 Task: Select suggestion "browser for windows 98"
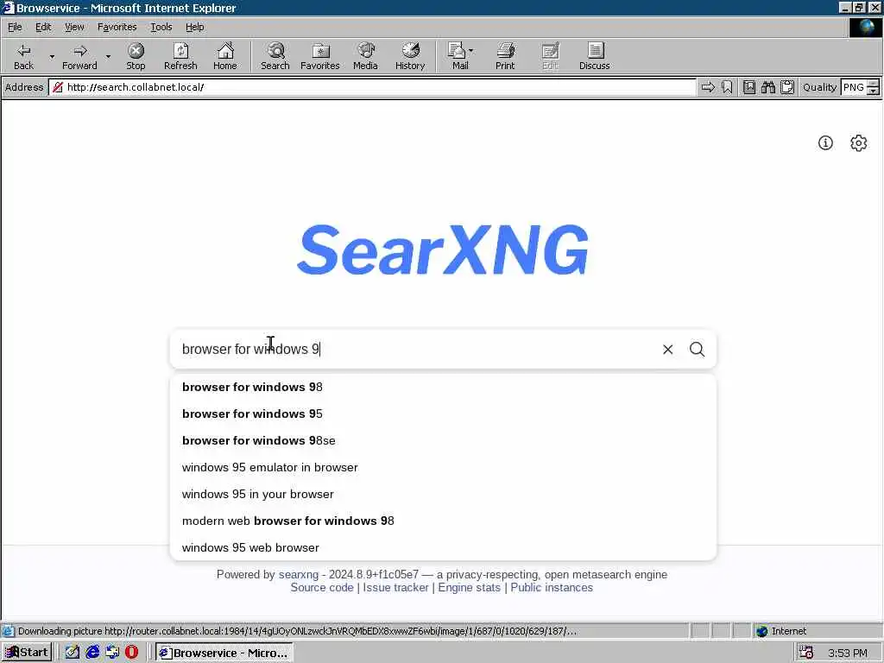click(443, 388)
